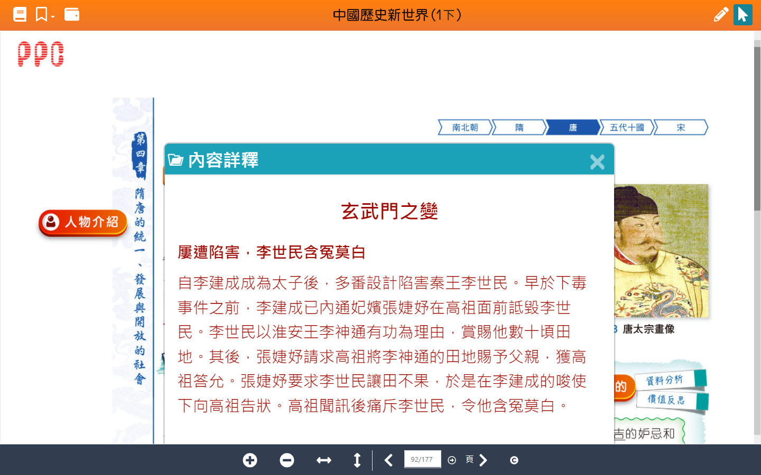Screen dimensions: 761x475
Task: Select the 隋 dynasty tab
Action: pos(519,128)
